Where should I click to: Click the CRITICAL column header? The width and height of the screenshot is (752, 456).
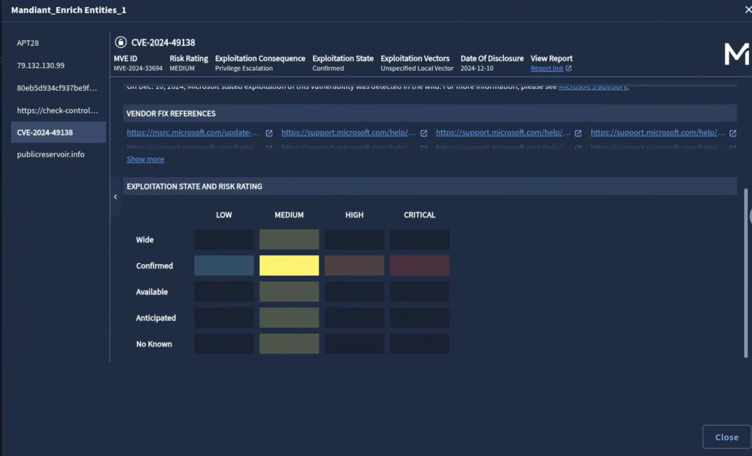pos(420,215)
